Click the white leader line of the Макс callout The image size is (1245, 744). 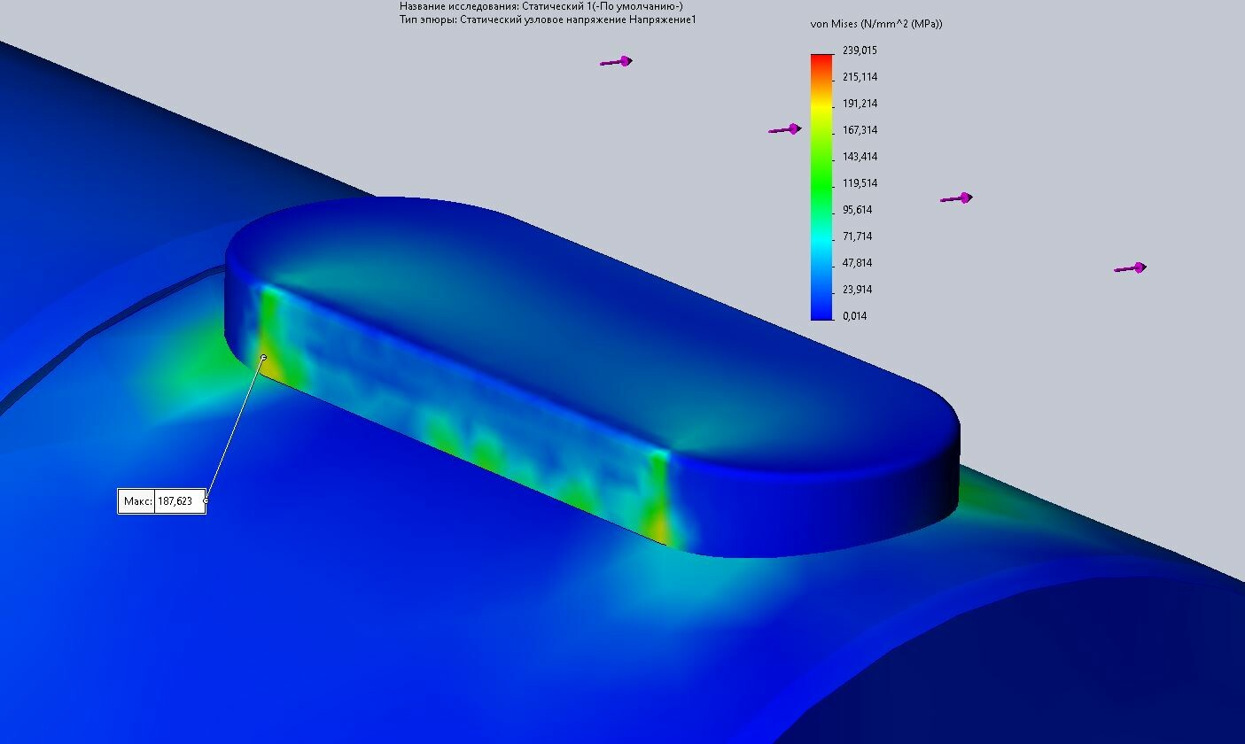coord(235,429)
